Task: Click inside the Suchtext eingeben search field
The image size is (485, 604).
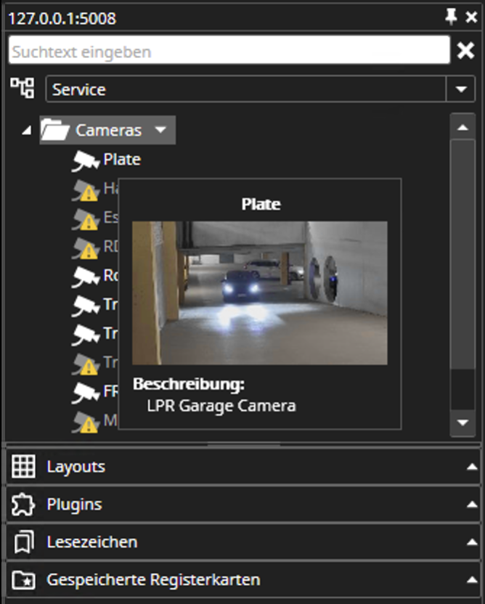Action: tap(218, 50)
